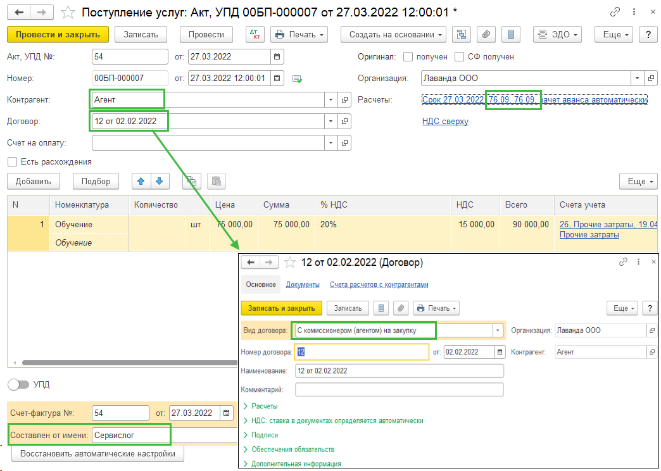Expand Расчеты section in Договор window

point(260,406)
